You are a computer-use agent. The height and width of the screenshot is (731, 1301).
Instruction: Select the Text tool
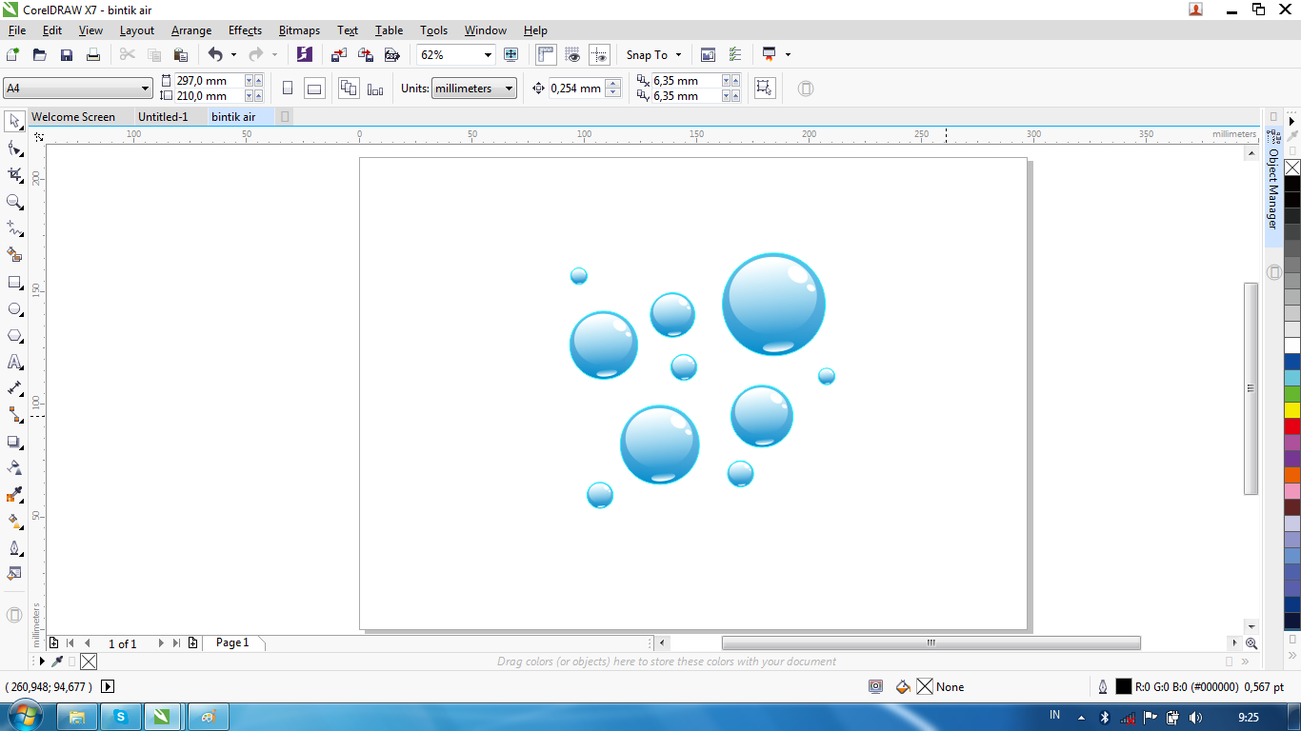(13, 362)
